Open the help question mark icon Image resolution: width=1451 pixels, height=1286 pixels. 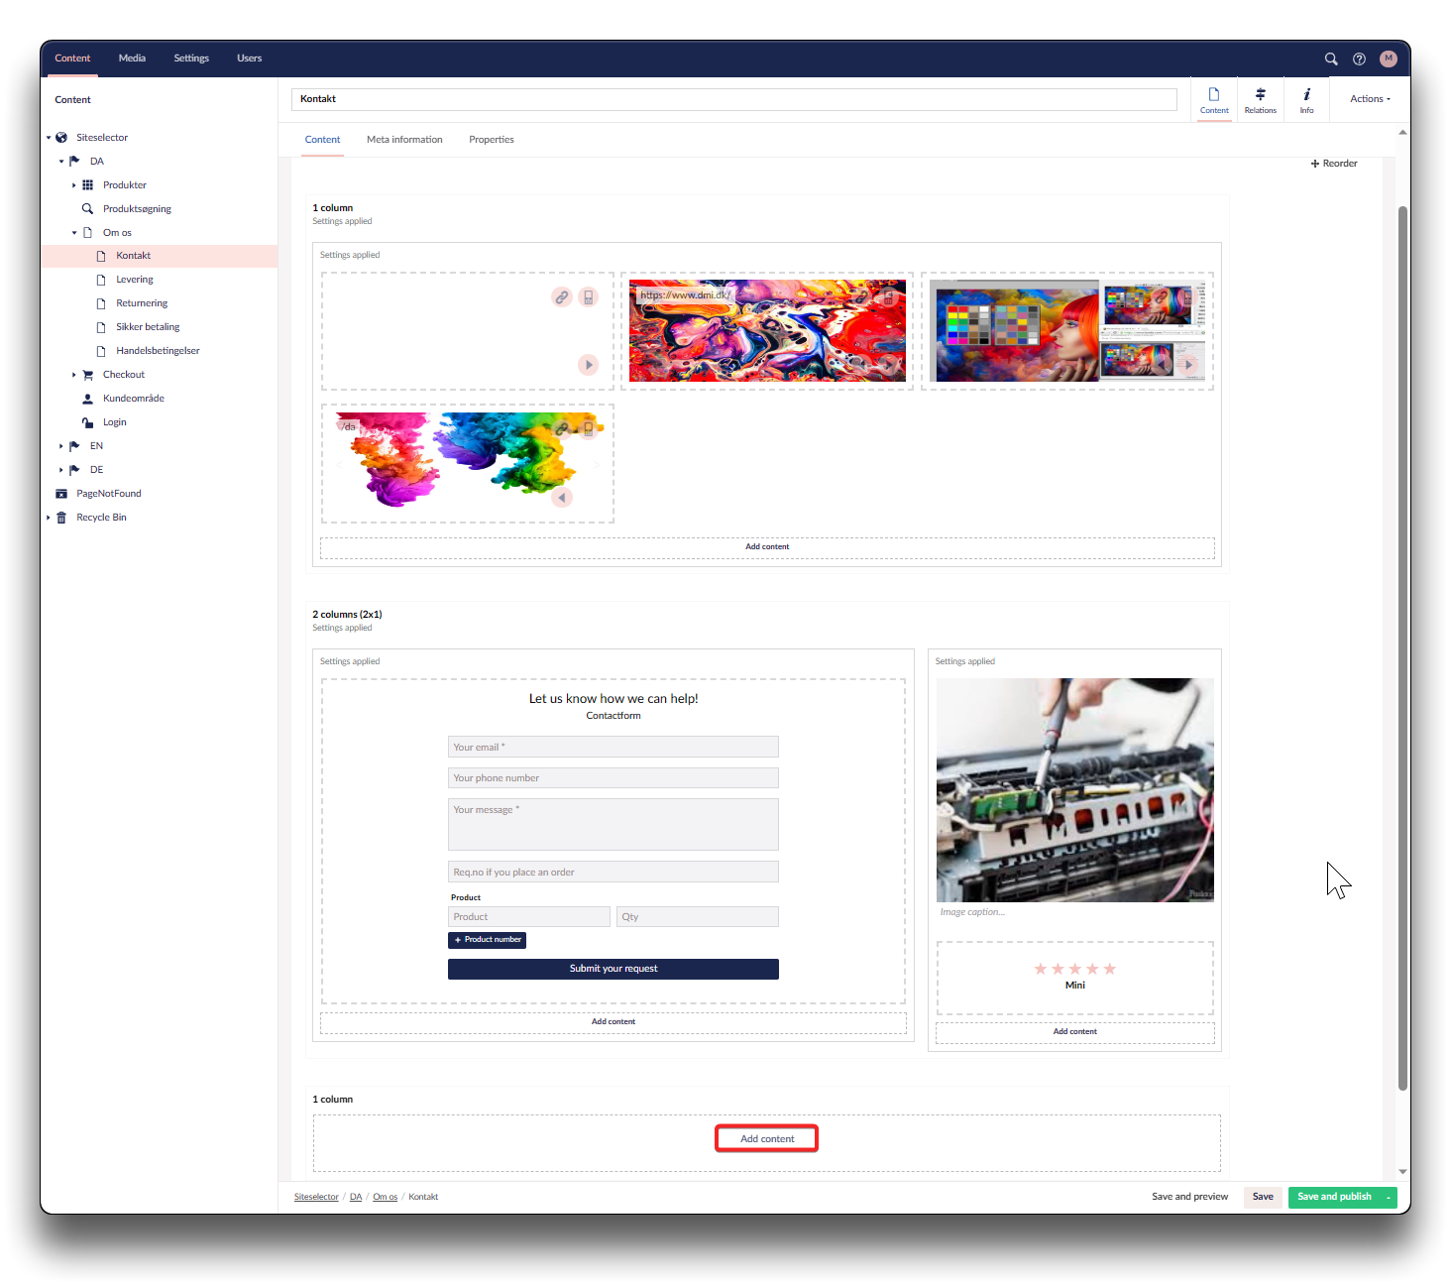click(x=1359, y=58)
